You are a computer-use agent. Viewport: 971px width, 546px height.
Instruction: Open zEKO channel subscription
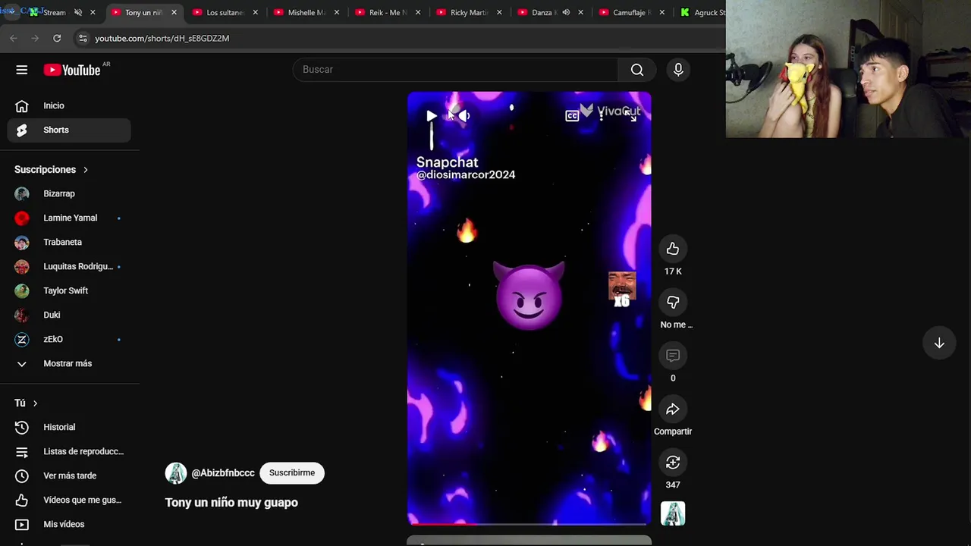pyautogui.click(x=69, y=339)
